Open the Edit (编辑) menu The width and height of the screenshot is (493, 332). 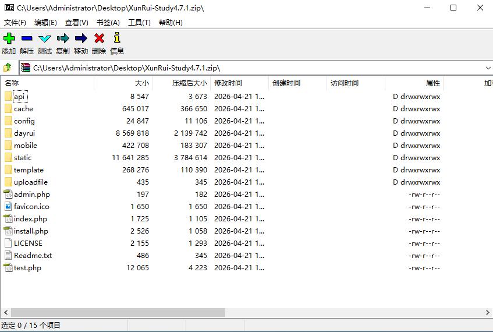(x=45, y=23)
